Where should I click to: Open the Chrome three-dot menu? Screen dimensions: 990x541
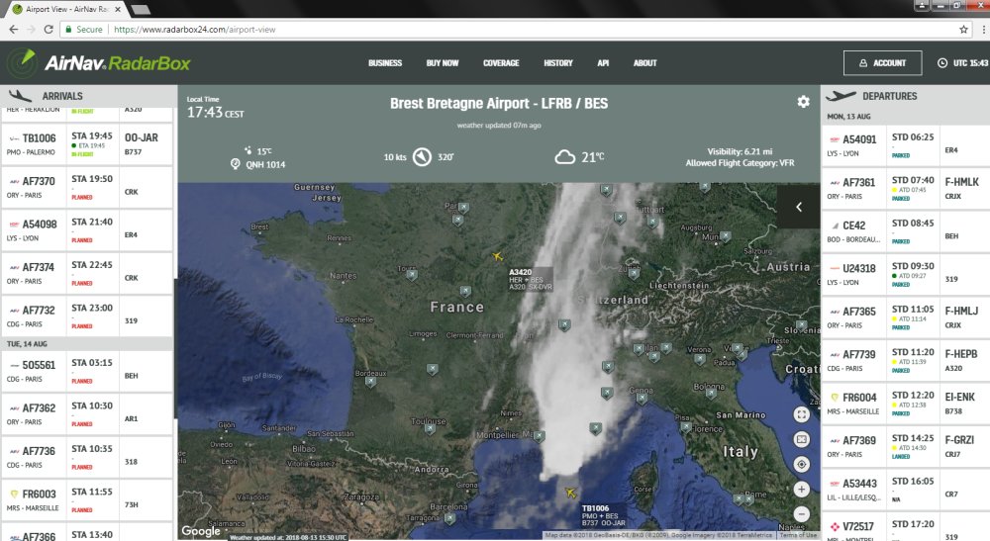click(983, 29)
